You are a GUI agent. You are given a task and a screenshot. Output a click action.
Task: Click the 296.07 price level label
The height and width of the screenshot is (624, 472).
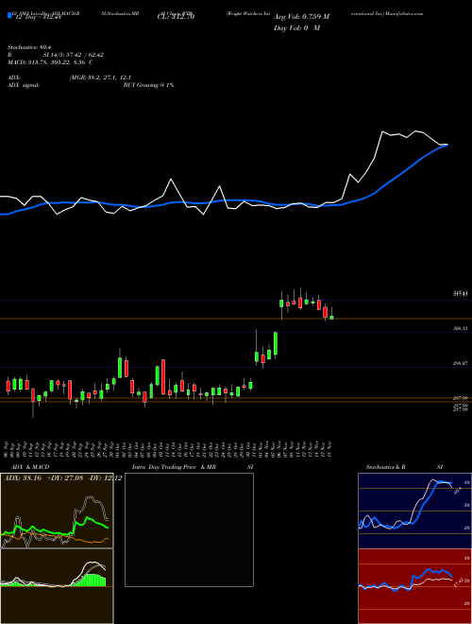tap(461, 363)
